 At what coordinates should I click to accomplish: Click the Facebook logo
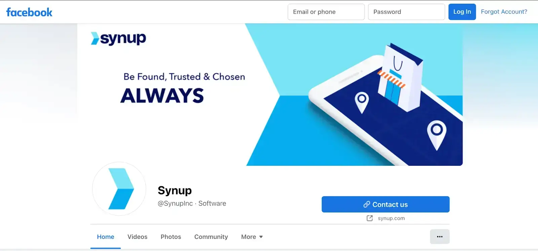[29, 12]
